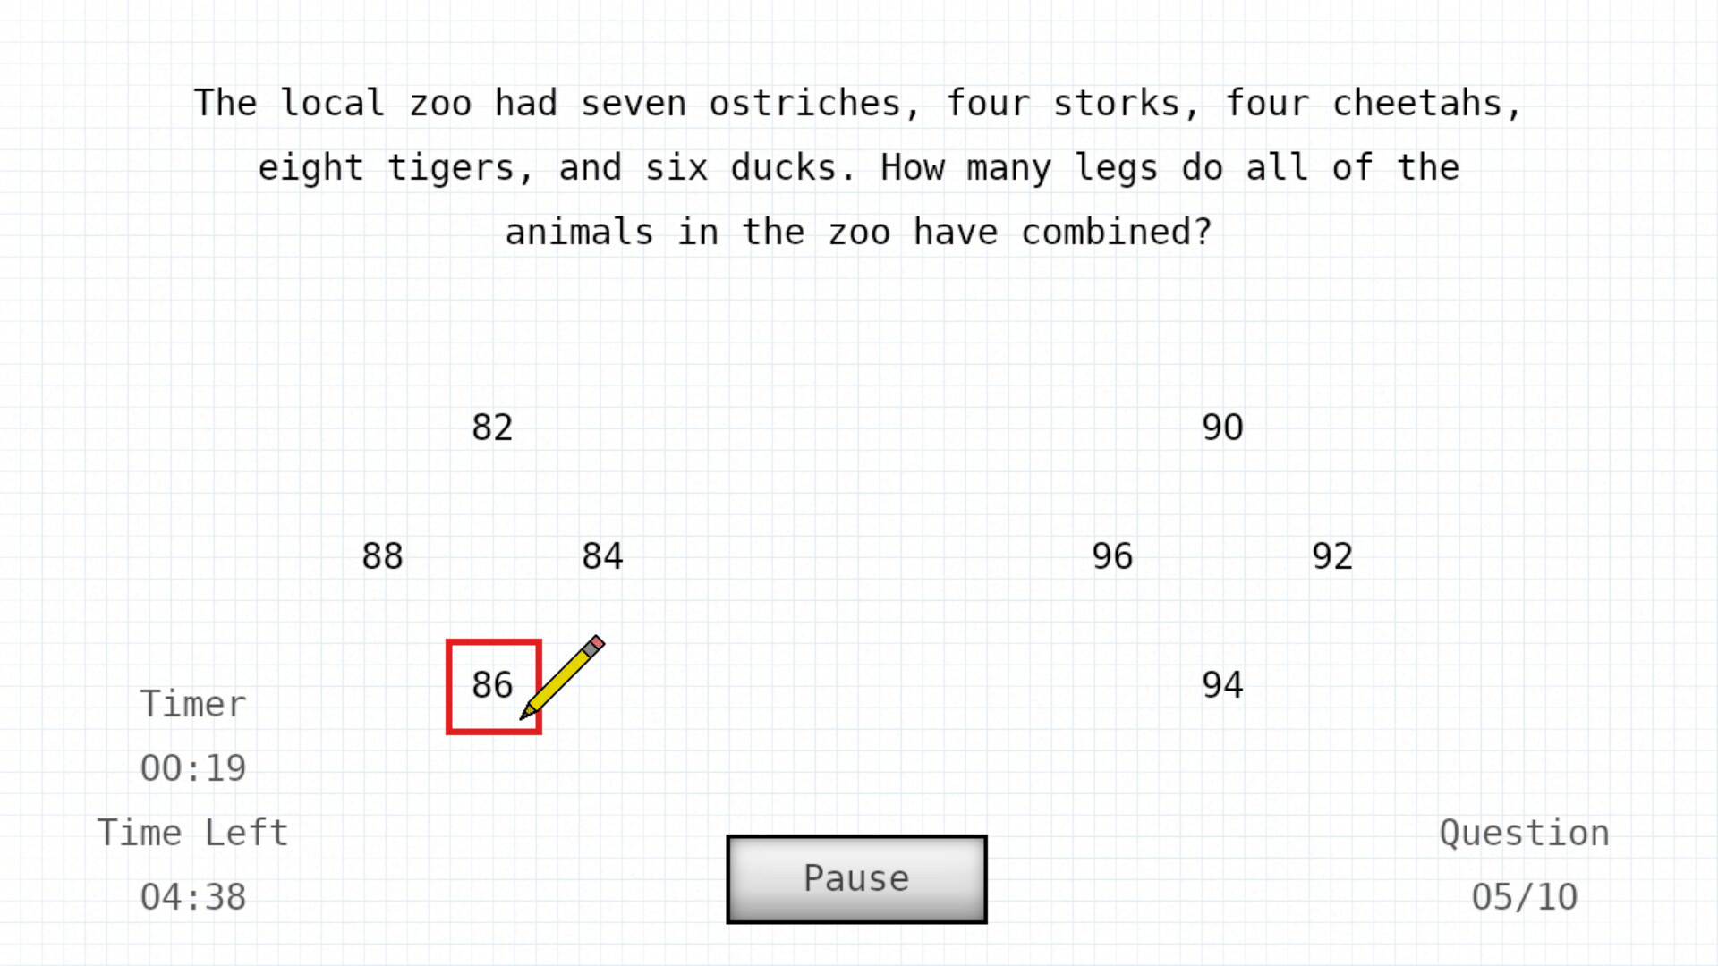Click the Question label

[1524, 833]
